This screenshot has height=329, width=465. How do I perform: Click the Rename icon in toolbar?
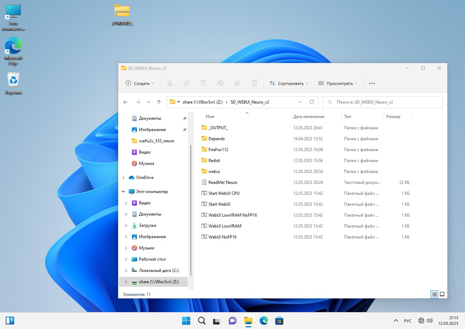(221, 83)
